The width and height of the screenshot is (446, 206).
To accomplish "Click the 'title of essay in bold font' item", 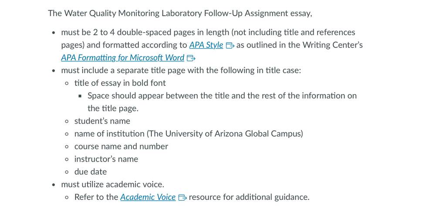I will (x=120, y=83).
